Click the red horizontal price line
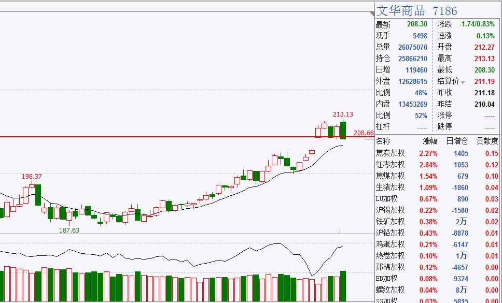502x303 pixels. tap(187, 137)
